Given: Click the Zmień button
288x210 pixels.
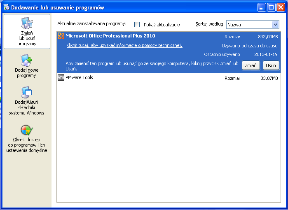Looking at the screenshot, I should 251,65.
